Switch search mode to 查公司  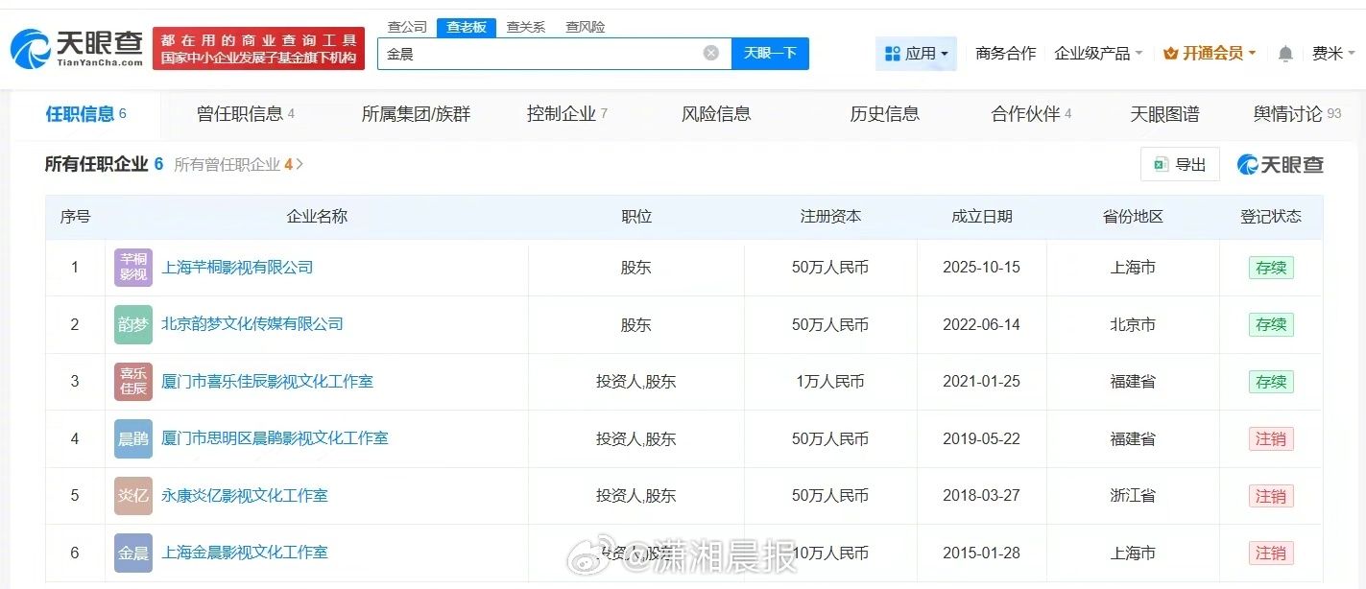pos(407,27)
